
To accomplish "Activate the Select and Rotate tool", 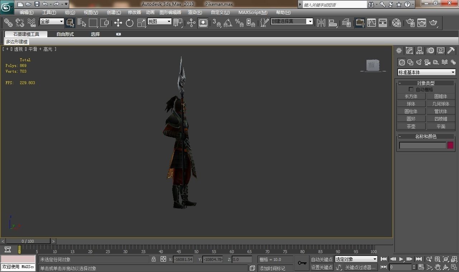I will click(x=129, y=23).
